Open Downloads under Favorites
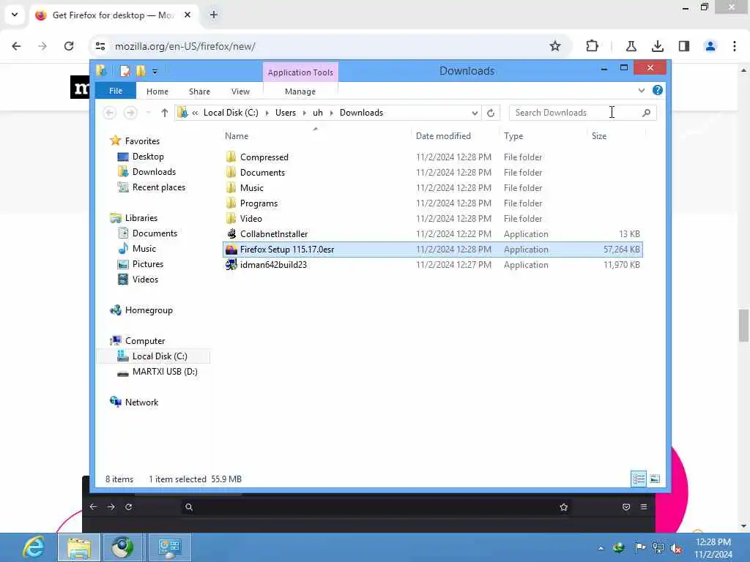 point(154,171)
